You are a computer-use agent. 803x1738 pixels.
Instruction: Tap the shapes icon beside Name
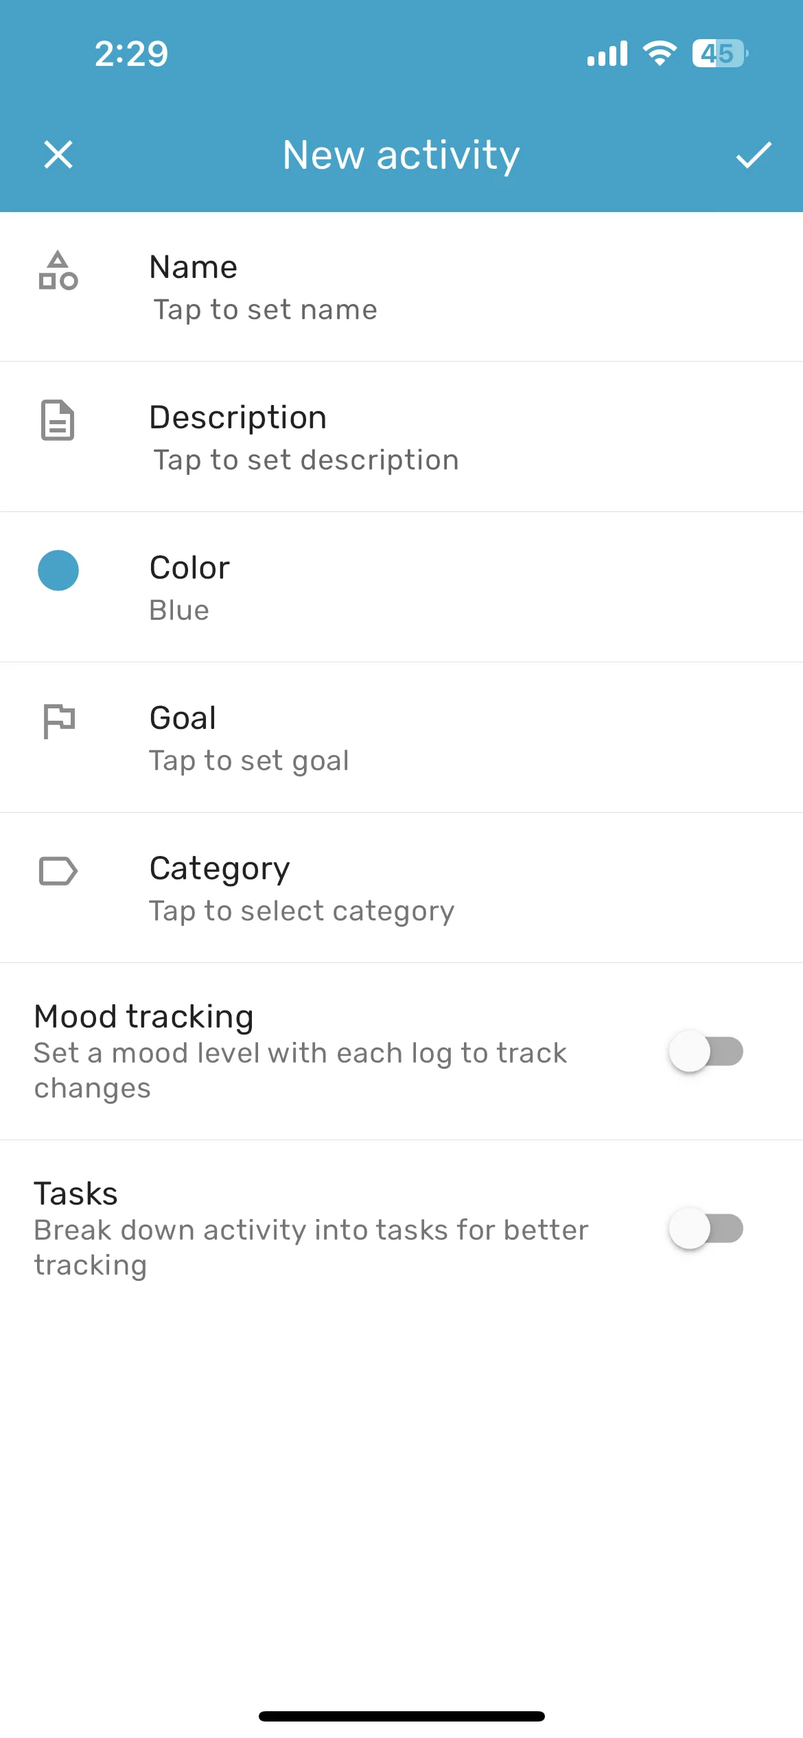(58, 270)
